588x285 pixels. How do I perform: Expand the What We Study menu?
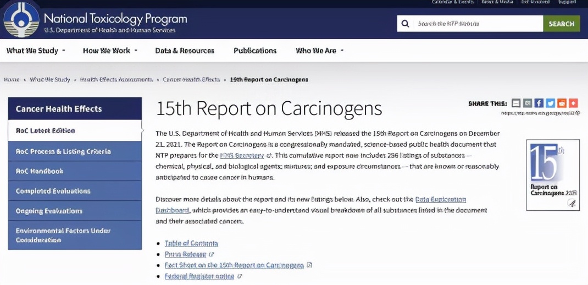pyautogui.click(x=36, y=51)
